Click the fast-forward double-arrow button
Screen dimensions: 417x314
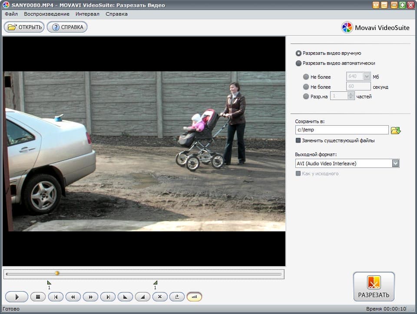(90, 297)
